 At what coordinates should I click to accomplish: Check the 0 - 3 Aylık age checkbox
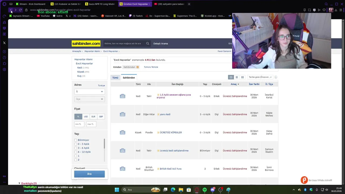point(75,144)
